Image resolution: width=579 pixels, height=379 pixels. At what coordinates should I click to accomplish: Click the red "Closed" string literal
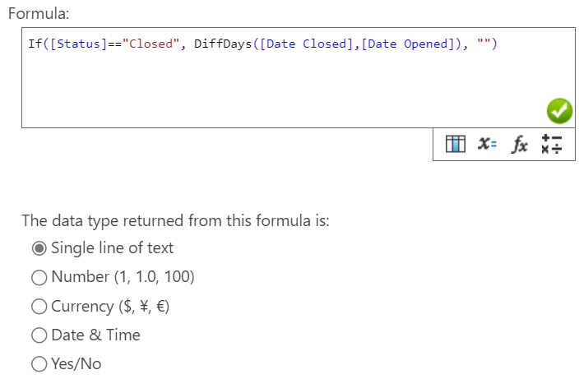coord(151,44)
